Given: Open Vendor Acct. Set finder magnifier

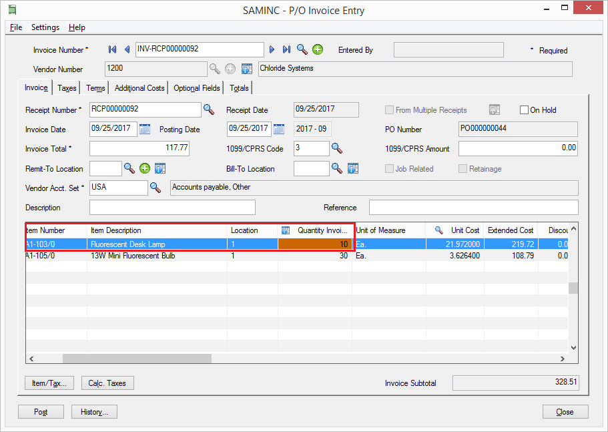Looking at the screenshot, I should click(155, 188).
